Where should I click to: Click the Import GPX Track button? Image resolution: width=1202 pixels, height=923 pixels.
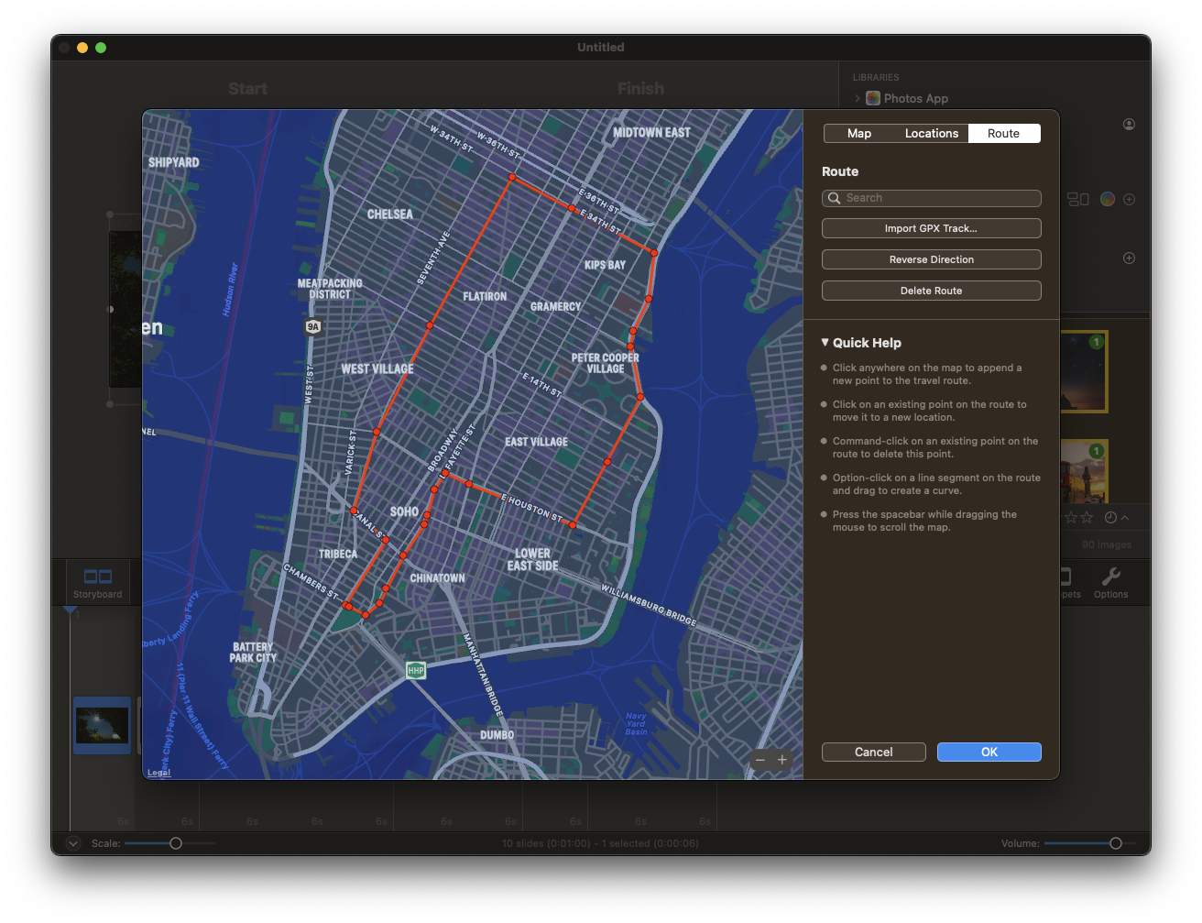931,227
